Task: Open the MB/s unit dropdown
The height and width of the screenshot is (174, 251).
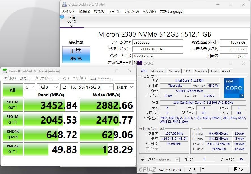Action: tap(124, 87)
